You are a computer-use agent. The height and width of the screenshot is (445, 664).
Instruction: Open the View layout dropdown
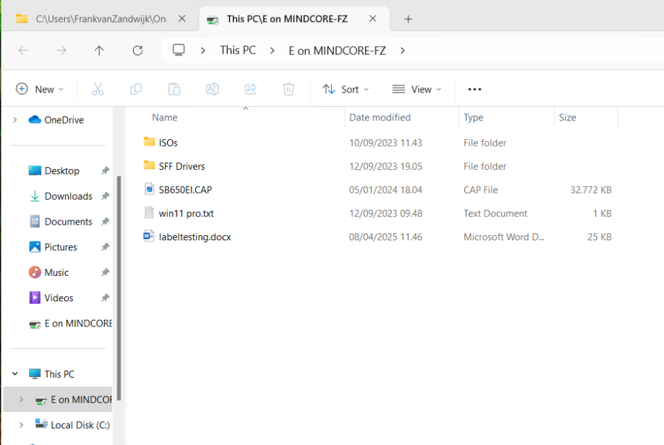pyautogui.click(x=417, y=89)
